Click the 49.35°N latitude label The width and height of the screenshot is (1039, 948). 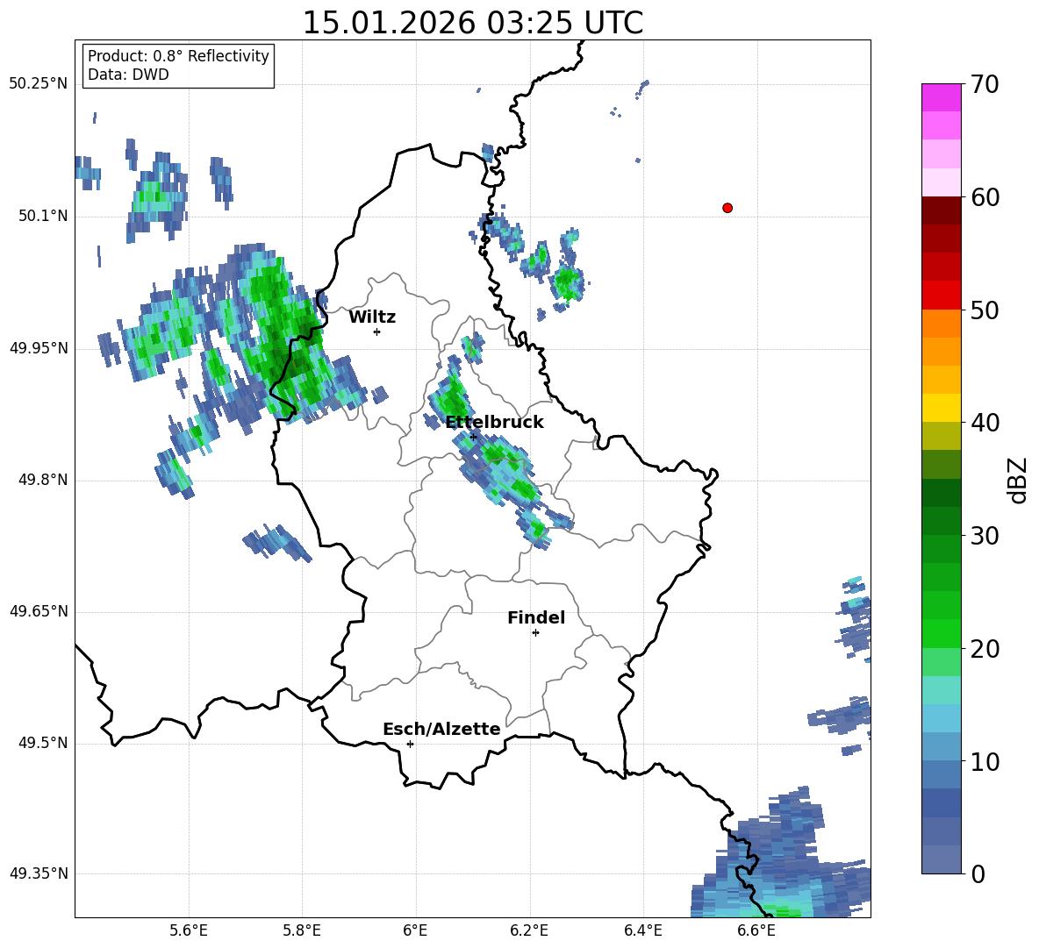pyautogui.click(x=39, y=873)
